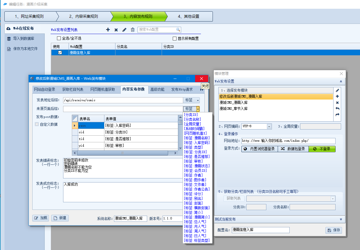This screenshot has height=250, width=360.
Task: Open the 导入到数据库 sidebar option
Action: tap(24, 38)
